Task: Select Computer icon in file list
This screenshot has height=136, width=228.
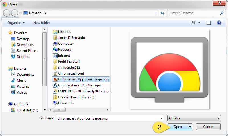Action: (x=55, y=44)
